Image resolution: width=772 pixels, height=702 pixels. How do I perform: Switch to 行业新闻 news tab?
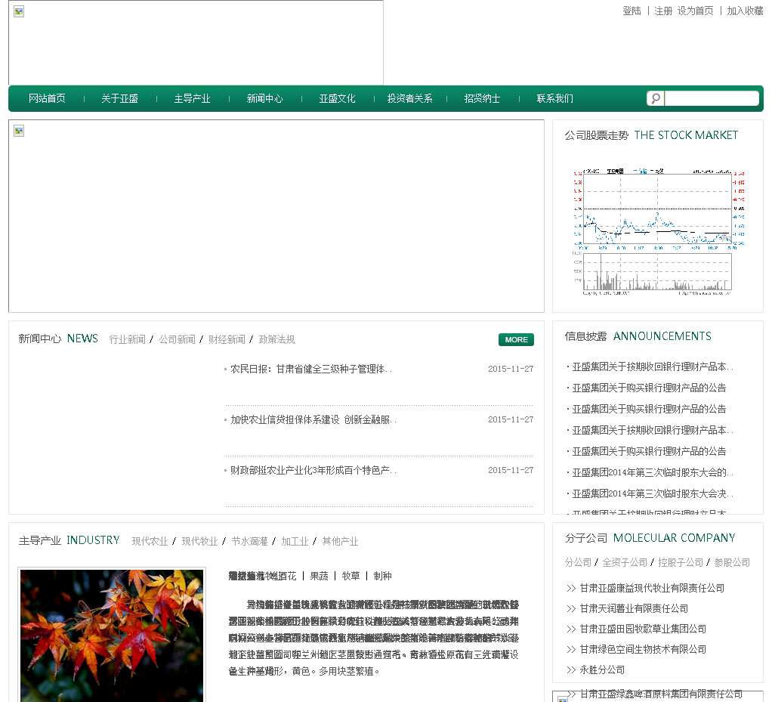[x=128, y=339]
